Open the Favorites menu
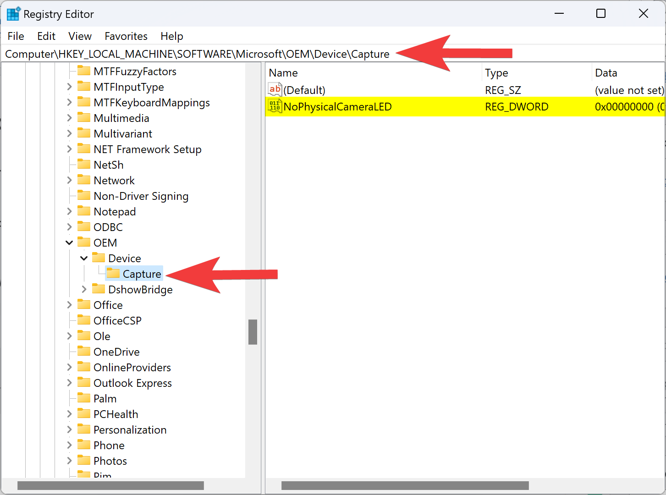Image resolution: width=666 pixels, height=495 pixels. (x=126, y=36)
